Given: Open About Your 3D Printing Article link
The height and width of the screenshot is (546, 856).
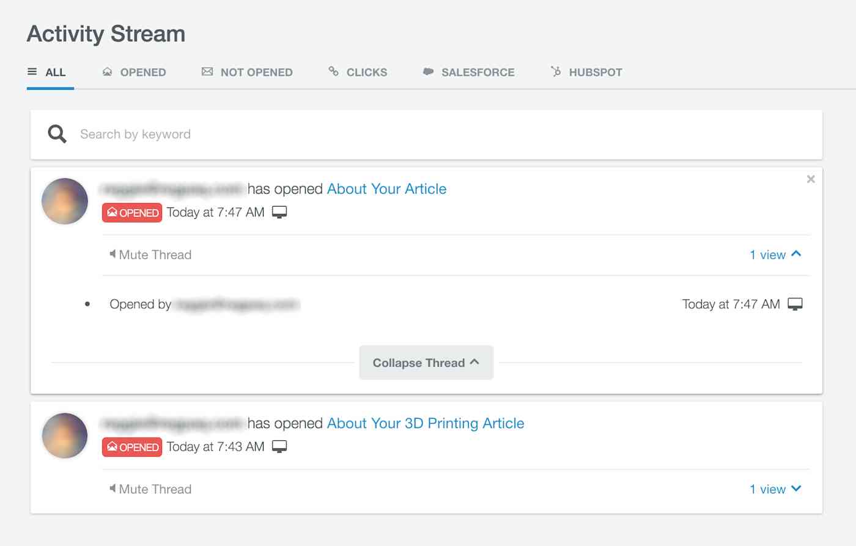Looking at the screenshot, I should coord(426,424).
